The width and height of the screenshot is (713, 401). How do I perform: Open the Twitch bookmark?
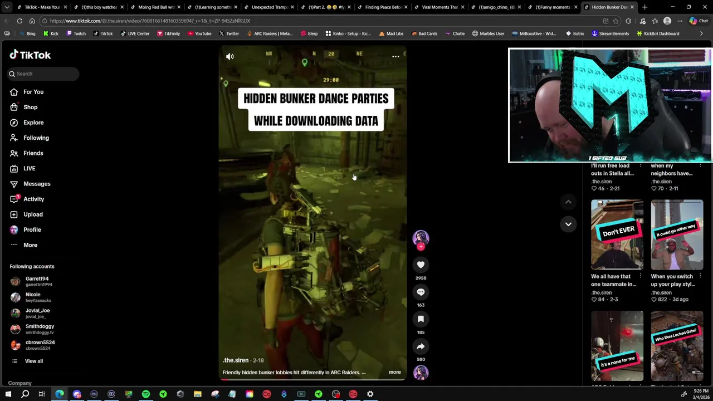click(76, 33)
